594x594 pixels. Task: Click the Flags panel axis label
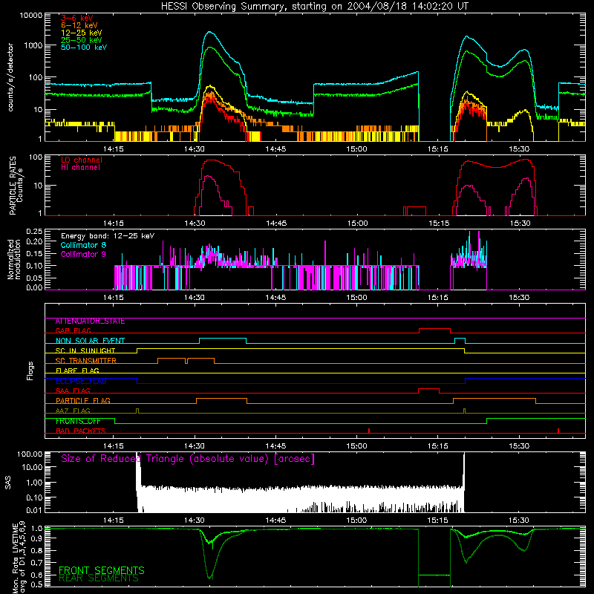point(30,371)
